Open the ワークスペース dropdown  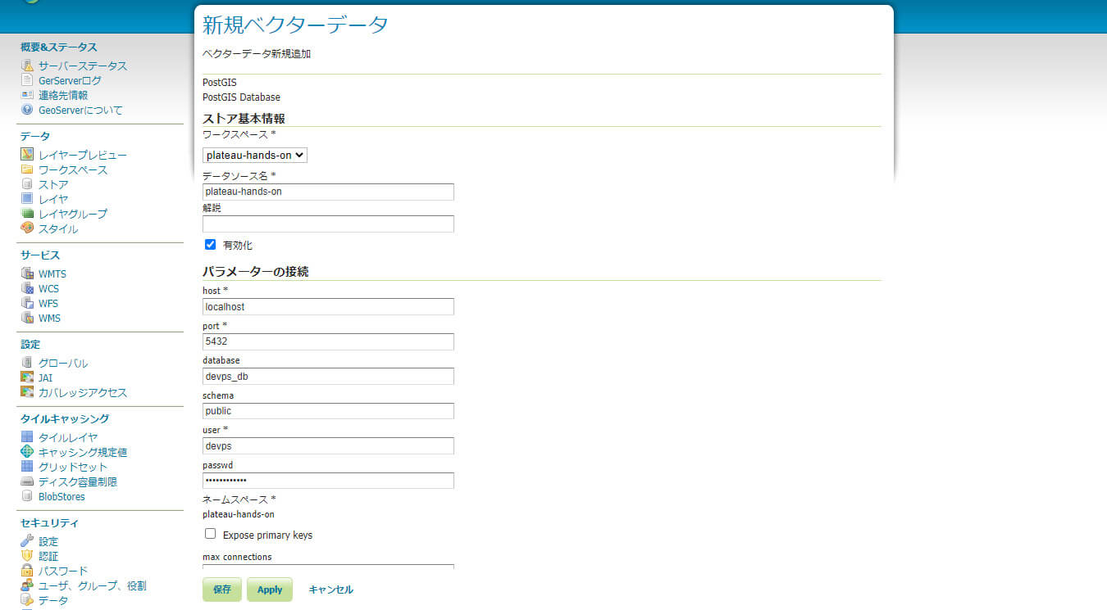(x=255, y=155)
